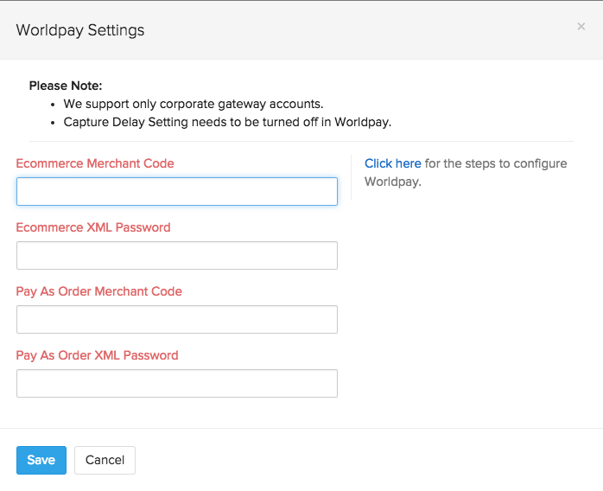Click the bold 'Please Note:' heading
Viewport: 603px width, 491px height.
click(x=66, y=86)
